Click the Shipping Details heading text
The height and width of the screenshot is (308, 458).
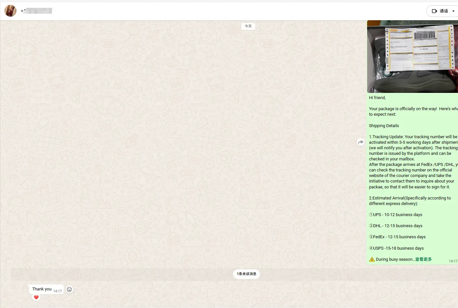(384, 126)
